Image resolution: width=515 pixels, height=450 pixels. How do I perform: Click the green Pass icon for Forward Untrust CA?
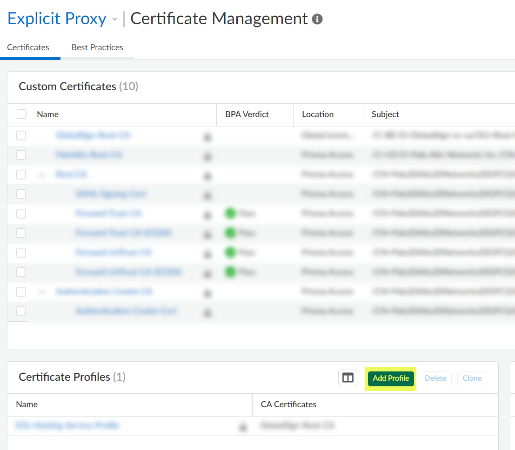coord(230,252)
